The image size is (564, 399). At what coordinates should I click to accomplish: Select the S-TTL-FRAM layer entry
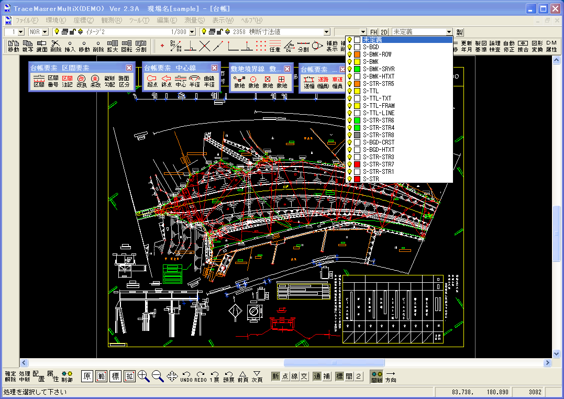click(x=399, y=105)
